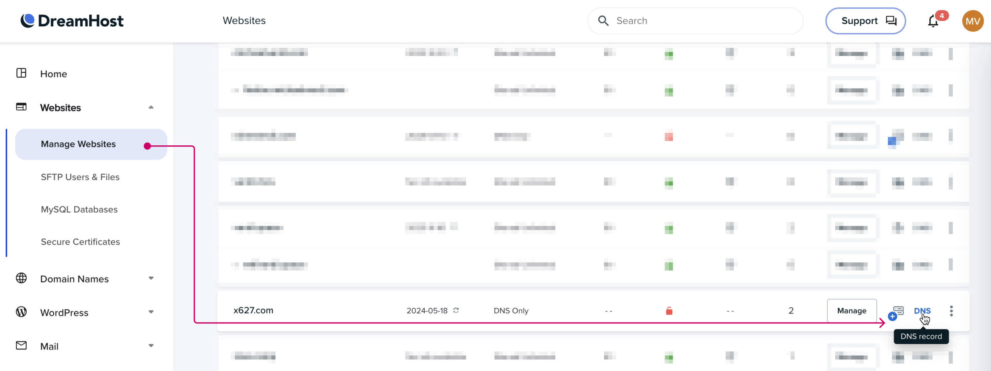The height and width of the screenshot is (371, 991).
Task: Click the DNS Only hosting label
Action: [x=511, y=311]
